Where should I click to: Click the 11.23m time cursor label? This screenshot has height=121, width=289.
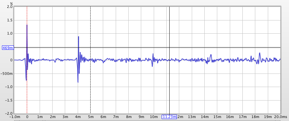pos(169,117)
